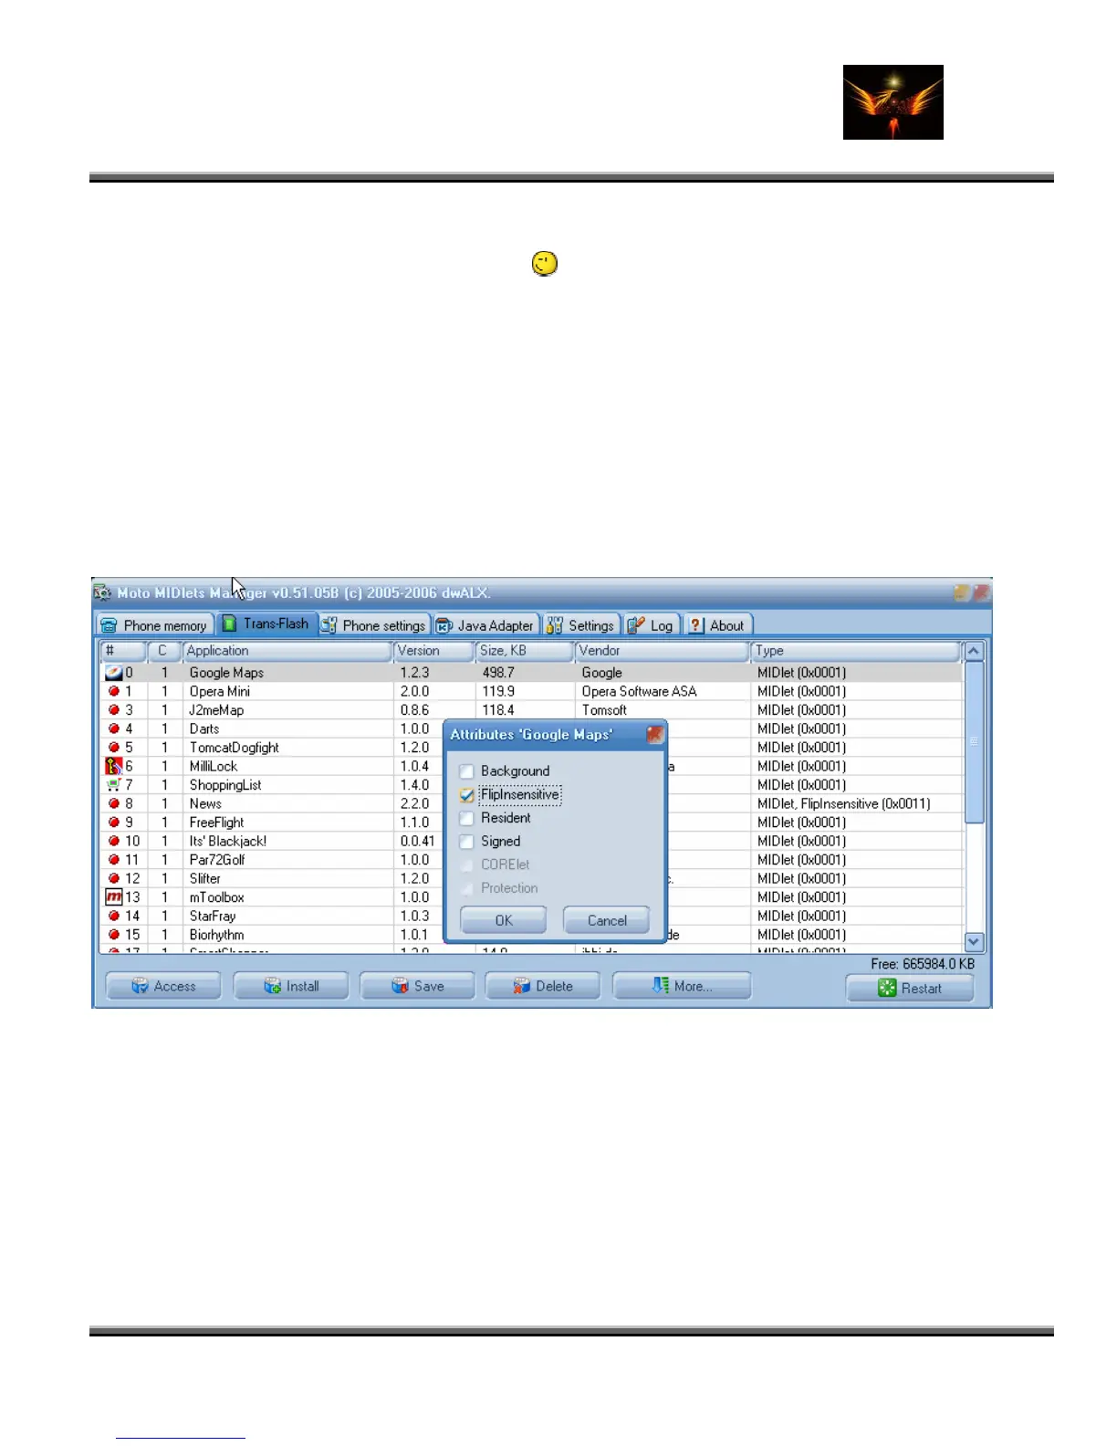Click the red dot icon beside Biorhythm
This screenshot has width=1117, height=1446.
click(114, 934)
